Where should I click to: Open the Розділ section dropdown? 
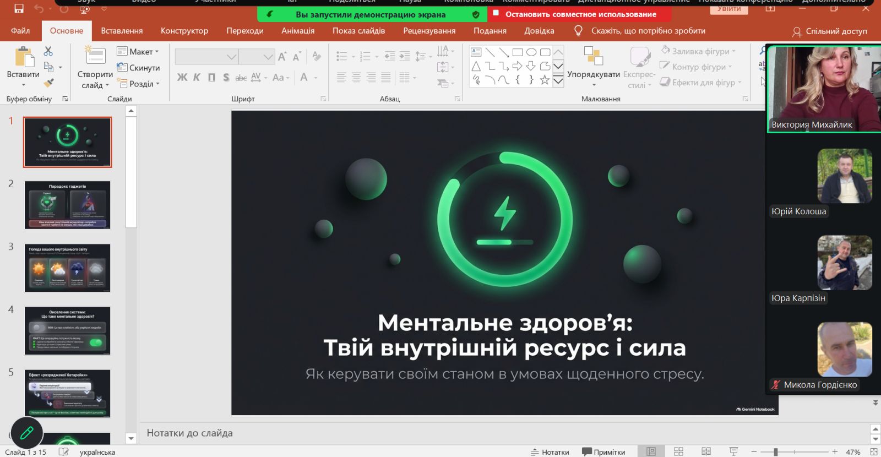point(138,84)
